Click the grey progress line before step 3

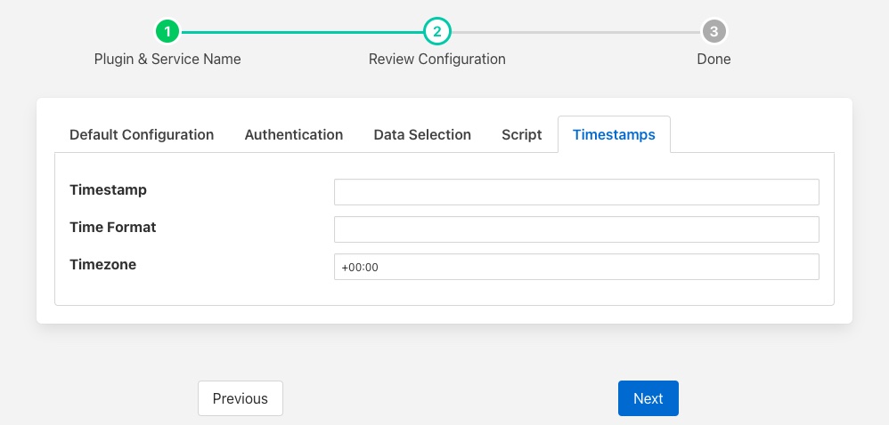(575, 32)
